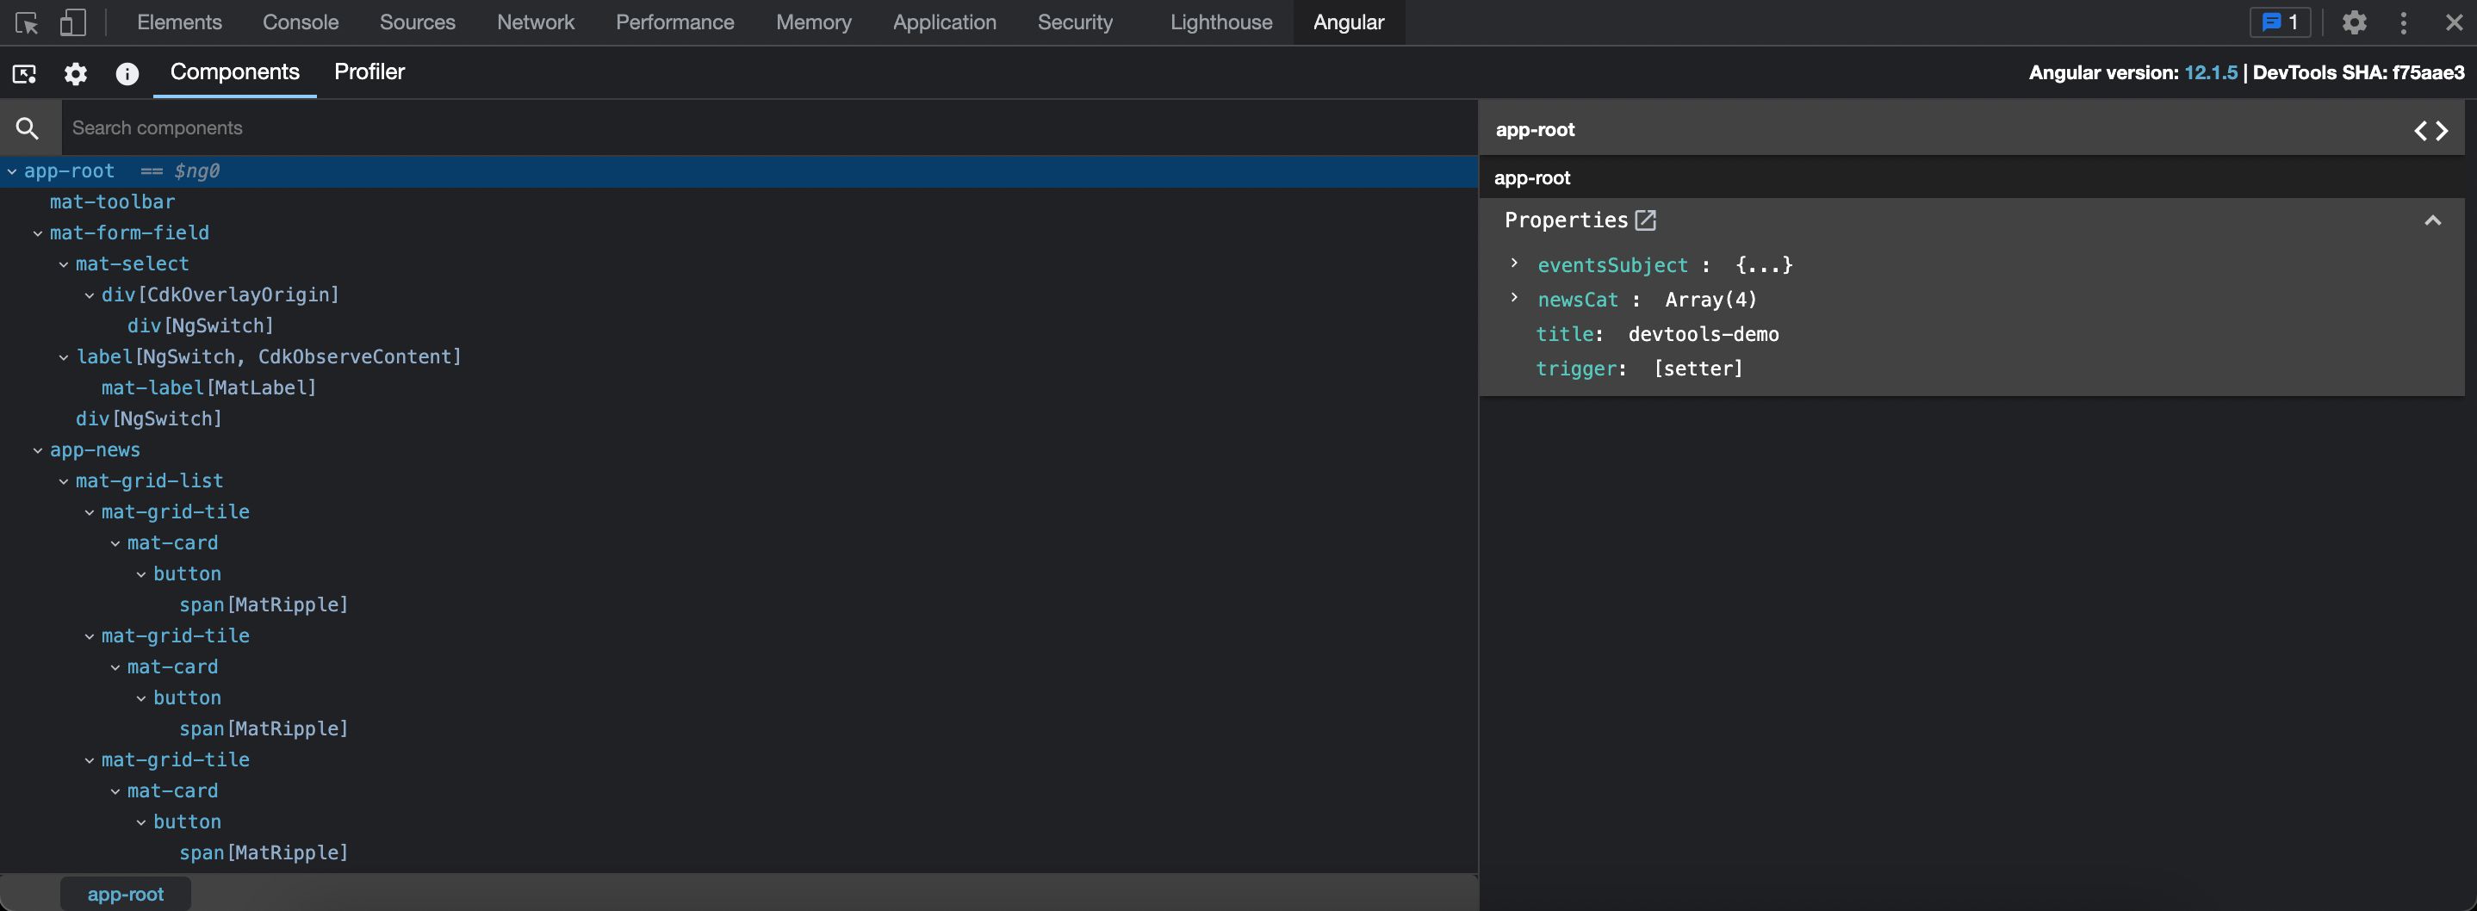Open the Elements panel tab
This screenshot has height=911, width=2477.
tap(179, 23)
